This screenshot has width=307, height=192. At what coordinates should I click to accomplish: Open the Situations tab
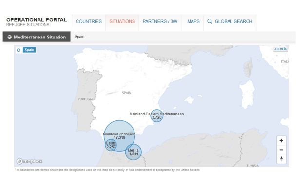(122, 22)
